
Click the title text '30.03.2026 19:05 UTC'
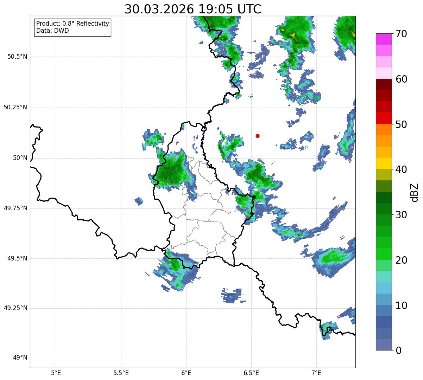tap(193, 9)
